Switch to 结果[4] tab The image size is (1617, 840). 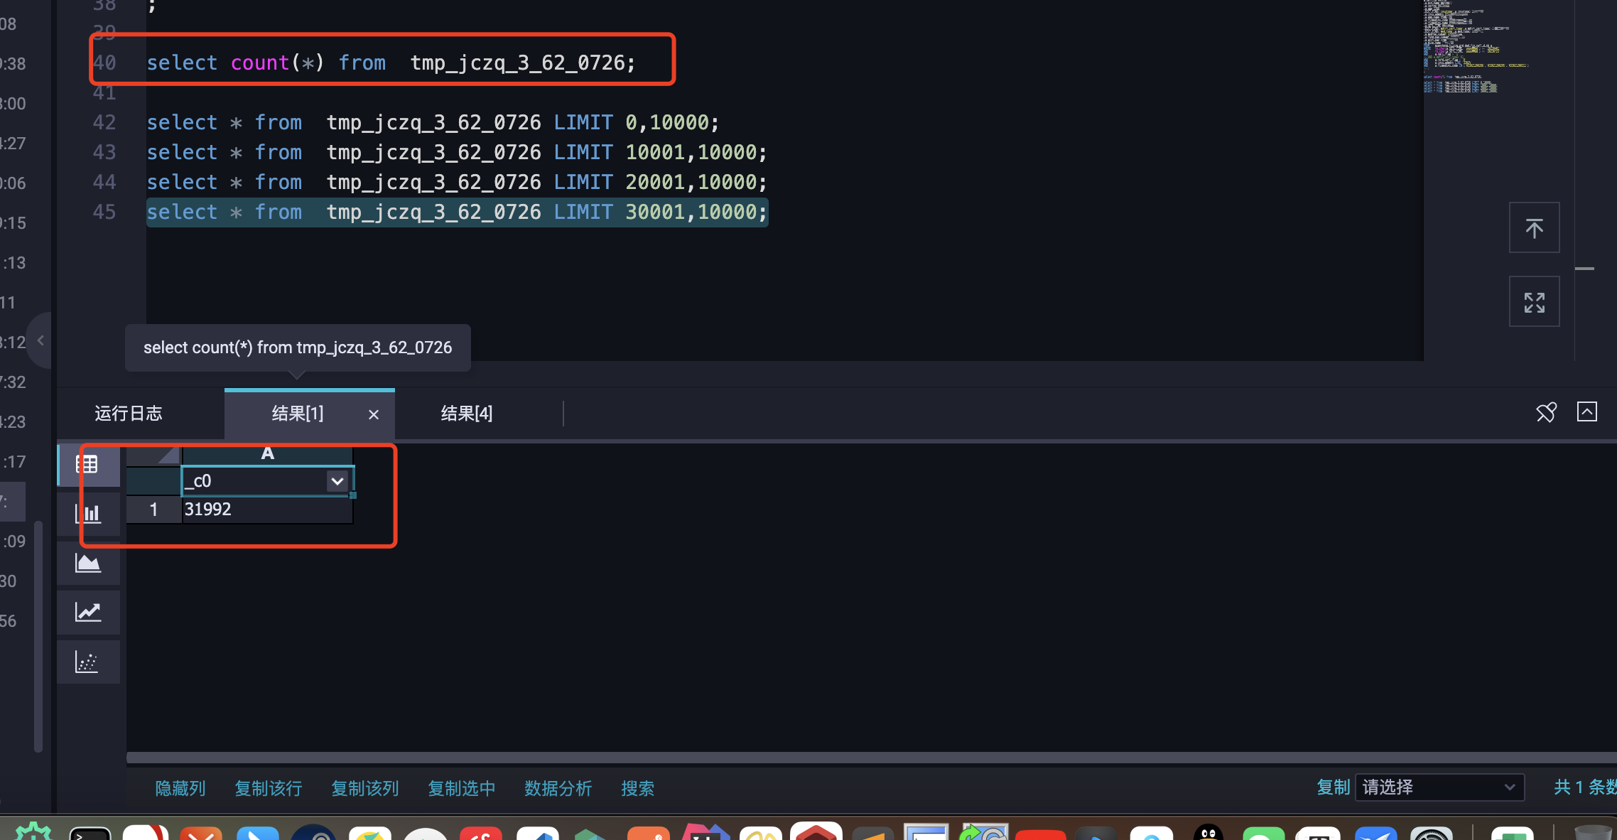tap(466, 414)
